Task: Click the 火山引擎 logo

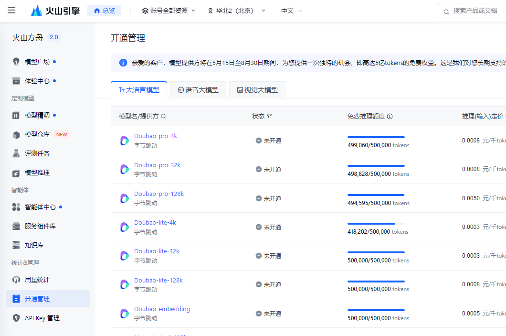Action: (55, 11)
